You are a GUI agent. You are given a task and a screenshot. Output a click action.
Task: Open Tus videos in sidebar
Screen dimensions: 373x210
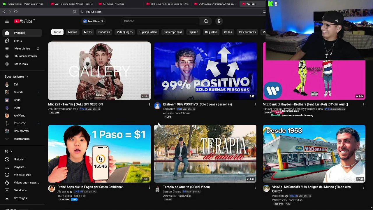pos(22,190)
